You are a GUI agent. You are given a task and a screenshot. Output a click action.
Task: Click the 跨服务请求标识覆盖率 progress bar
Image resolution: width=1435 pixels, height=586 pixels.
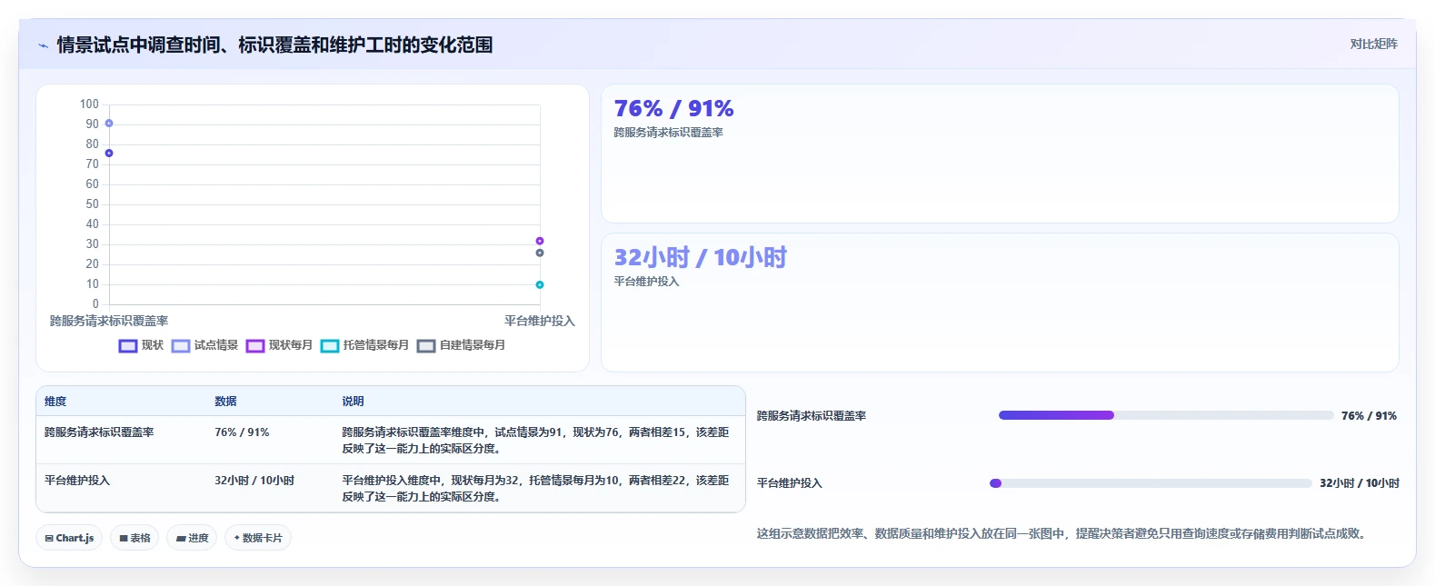(1166, 415)
